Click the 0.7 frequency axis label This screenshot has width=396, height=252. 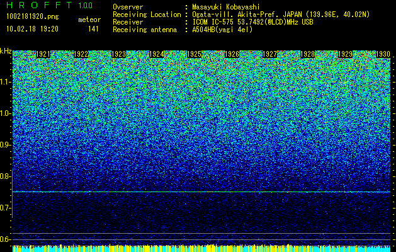point(5,208)
